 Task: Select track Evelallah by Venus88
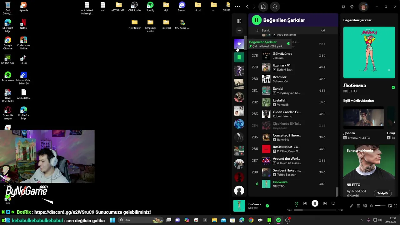point(292,102)
